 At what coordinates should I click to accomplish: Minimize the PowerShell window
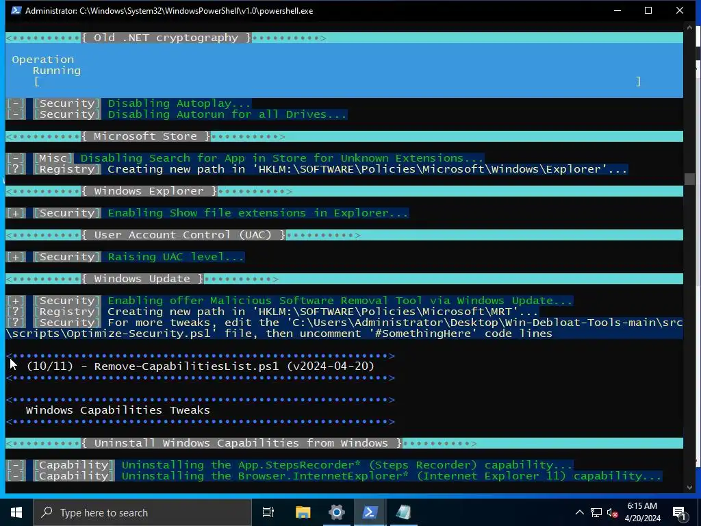(x=617, y=10)
